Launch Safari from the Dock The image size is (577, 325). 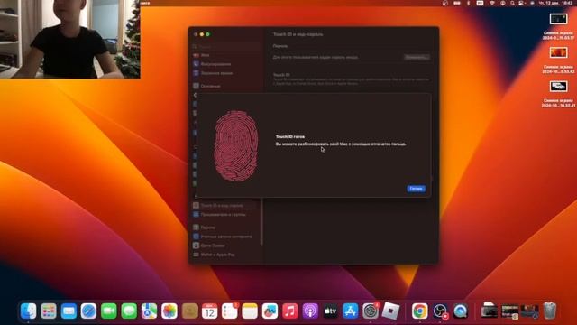point(88,311)
